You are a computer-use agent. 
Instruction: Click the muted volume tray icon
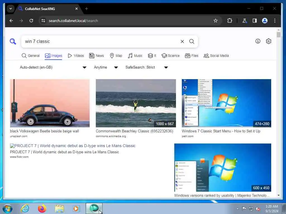coord(258,209)
